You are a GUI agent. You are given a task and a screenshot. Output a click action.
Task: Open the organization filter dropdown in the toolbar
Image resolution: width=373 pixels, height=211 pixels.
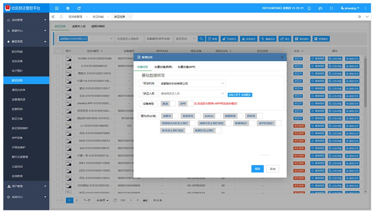coord(86,39)
